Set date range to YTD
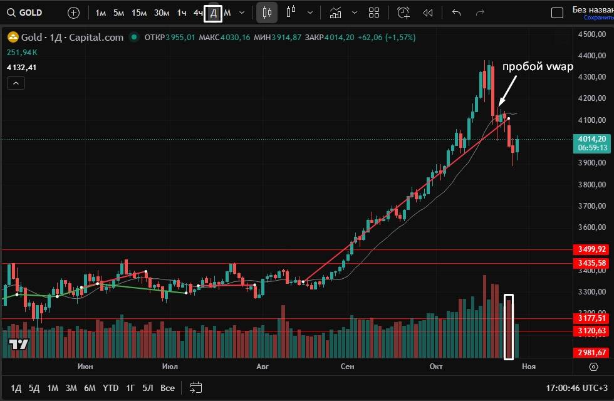Image resolution: width=614 pixels, height=401 pixels. 111,388
